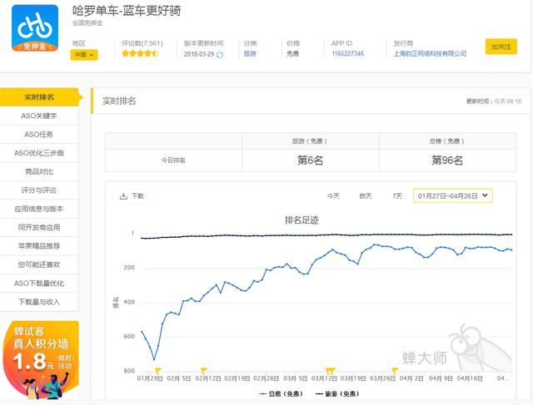Click the download icon in the chart toolbar

123,196
